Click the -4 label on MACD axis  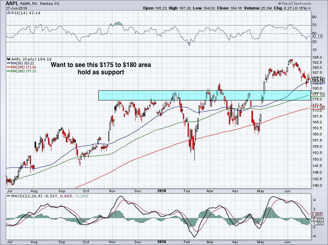(314, 236)
